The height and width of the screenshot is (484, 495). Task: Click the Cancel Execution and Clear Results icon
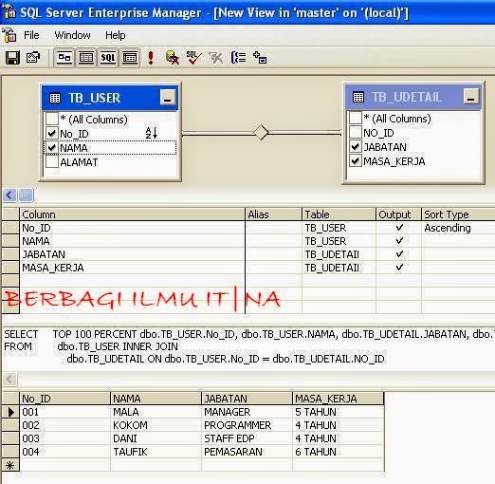(x=173, y=58)
